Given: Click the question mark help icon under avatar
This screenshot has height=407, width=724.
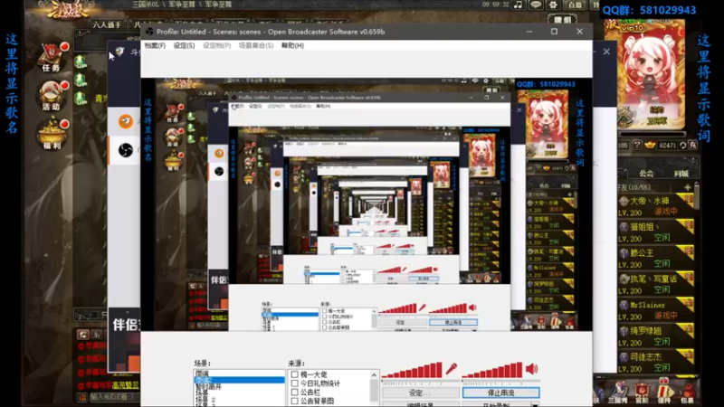Looking at the screenshot, I should click(x=637, y=145).
